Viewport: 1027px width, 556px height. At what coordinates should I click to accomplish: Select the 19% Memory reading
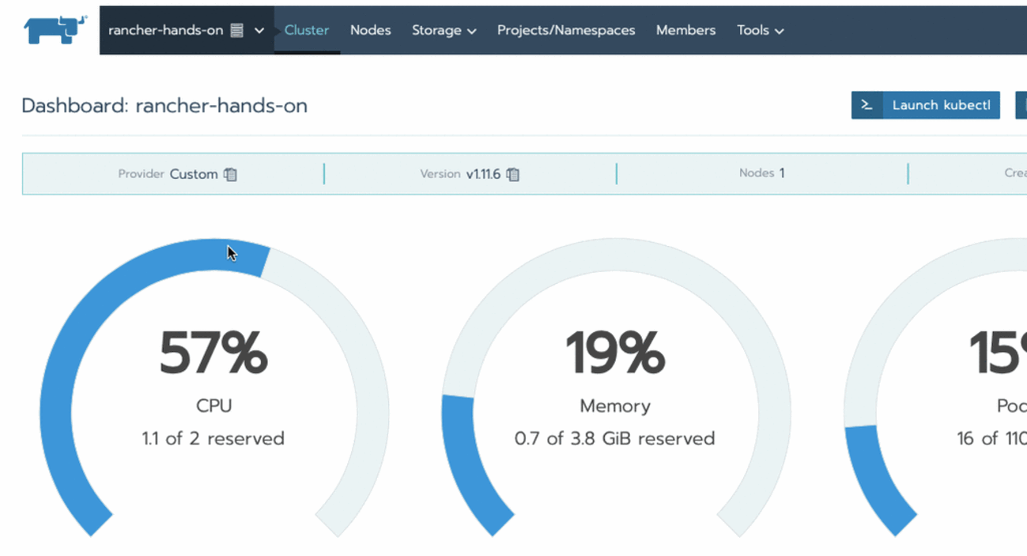click(615, 354)
